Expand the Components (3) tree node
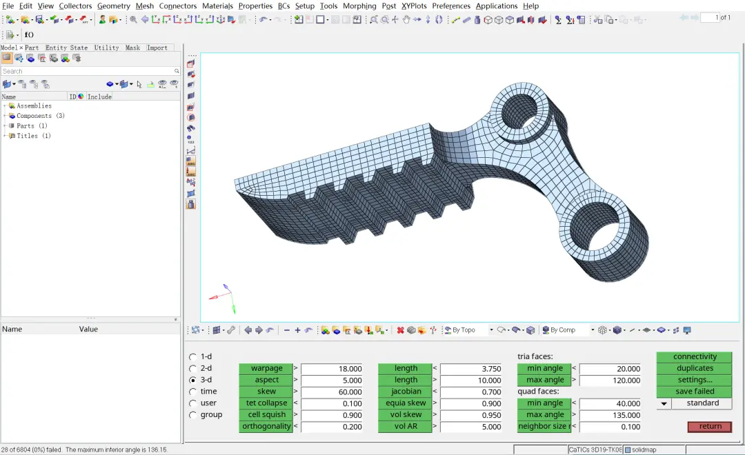Viewport: 745px width, 455px height. [5, 116]
